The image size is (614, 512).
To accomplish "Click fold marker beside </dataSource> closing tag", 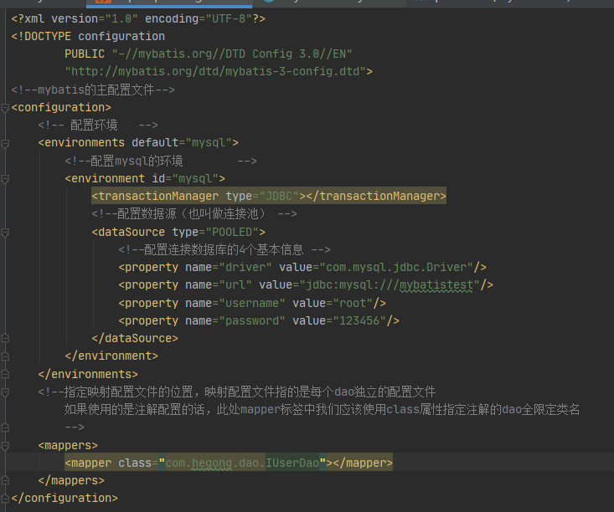I will click(x=5, y=338).
